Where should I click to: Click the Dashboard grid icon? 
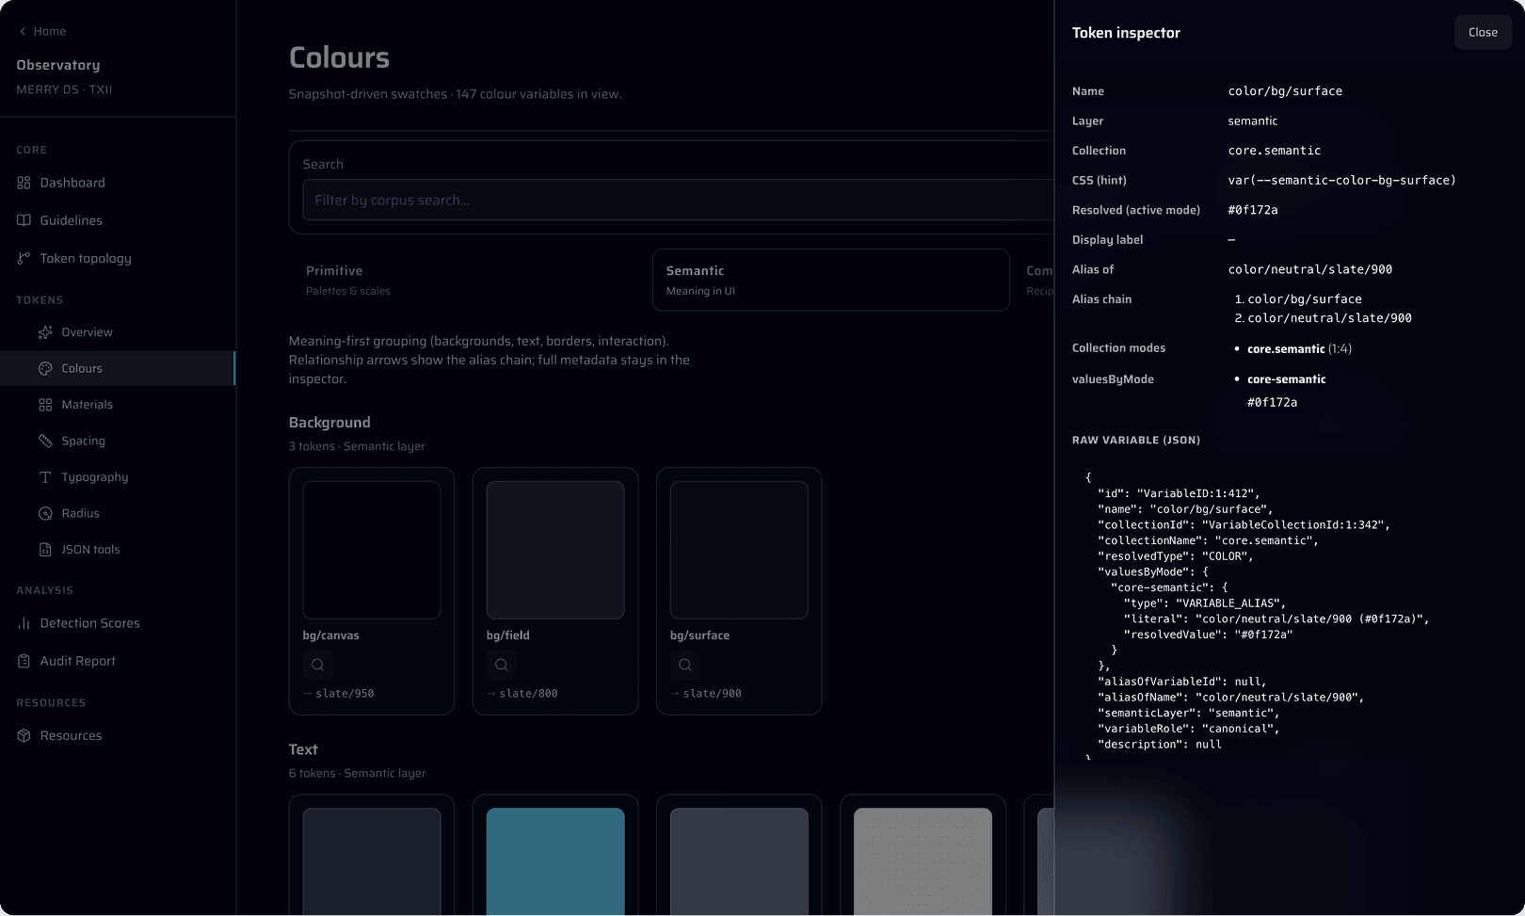[x=24, y=183]
